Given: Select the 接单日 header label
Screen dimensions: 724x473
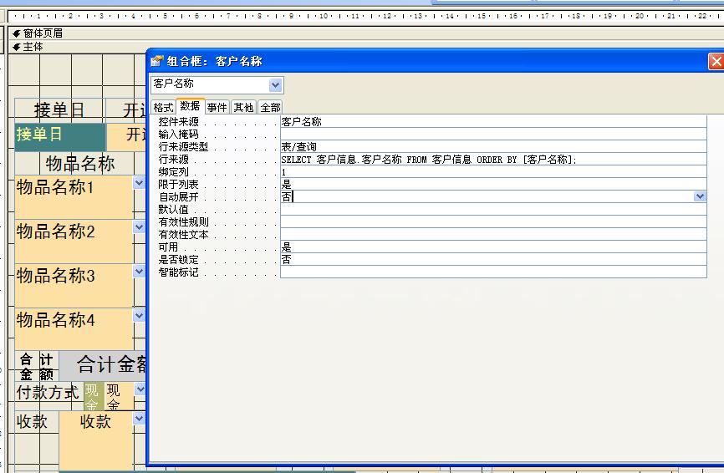Looking at the screenshot, I should pos(59,109).
